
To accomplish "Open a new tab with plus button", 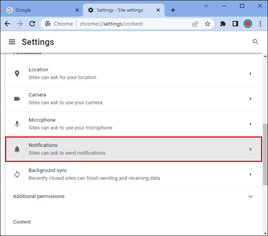I will [173, 10].
